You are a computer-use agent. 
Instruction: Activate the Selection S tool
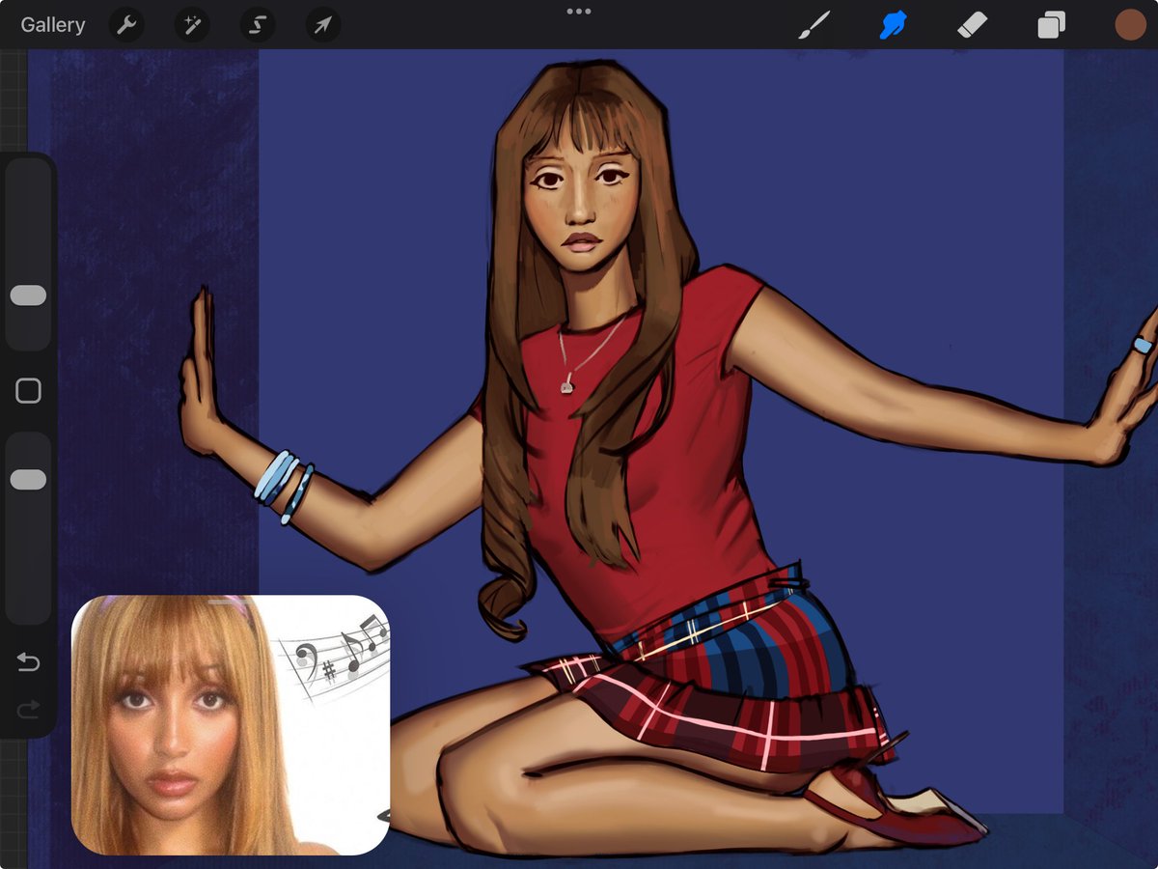(x=258, y=25)
